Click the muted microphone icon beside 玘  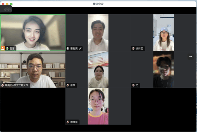click(133, 85)
